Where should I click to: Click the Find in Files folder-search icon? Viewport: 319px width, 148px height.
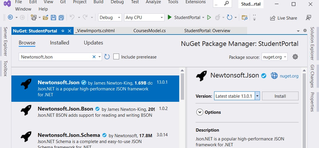pos(245,18)
